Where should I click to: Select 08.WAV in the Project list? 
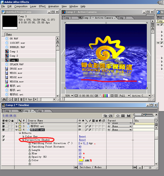pos(14,38)
